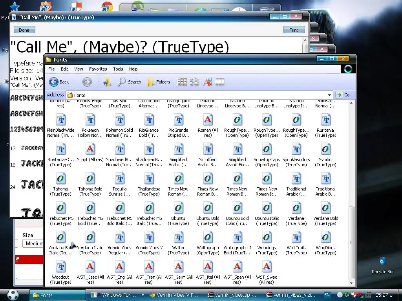Click the Fonts window scrollbar up arrow
Screen dimensions: 402x301
pos(351,103)
